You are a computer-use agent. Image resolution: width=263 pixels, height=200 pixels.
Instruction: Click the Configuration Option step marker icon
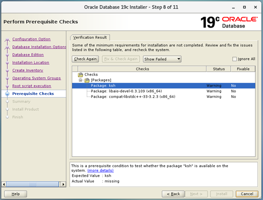(x=7, y=39)
